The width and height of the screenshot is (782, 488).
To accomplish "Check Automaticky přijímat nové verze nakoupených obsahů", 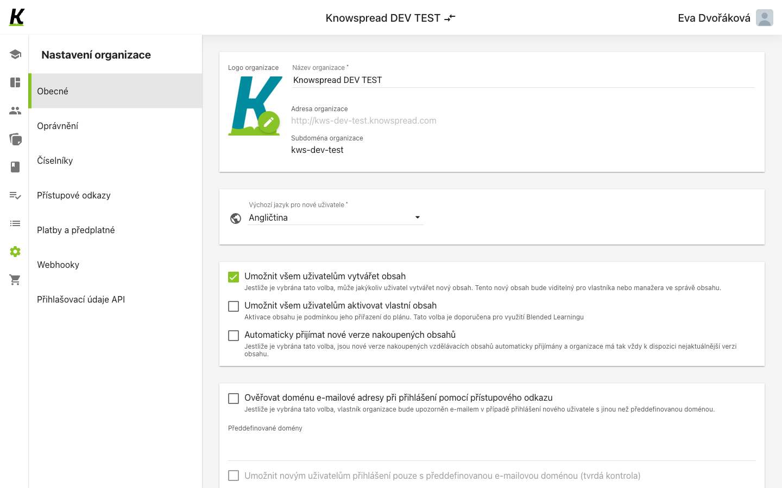I will 234,336.
